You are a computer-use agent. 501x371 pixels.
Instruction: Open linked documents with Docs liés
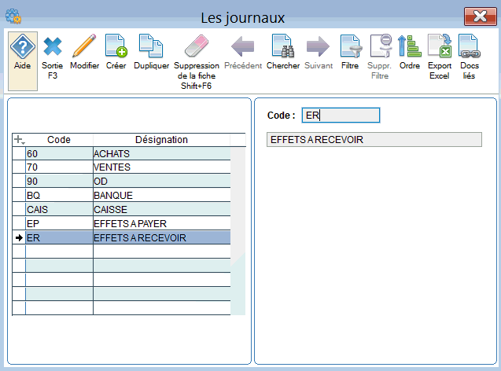pos(470,57)
